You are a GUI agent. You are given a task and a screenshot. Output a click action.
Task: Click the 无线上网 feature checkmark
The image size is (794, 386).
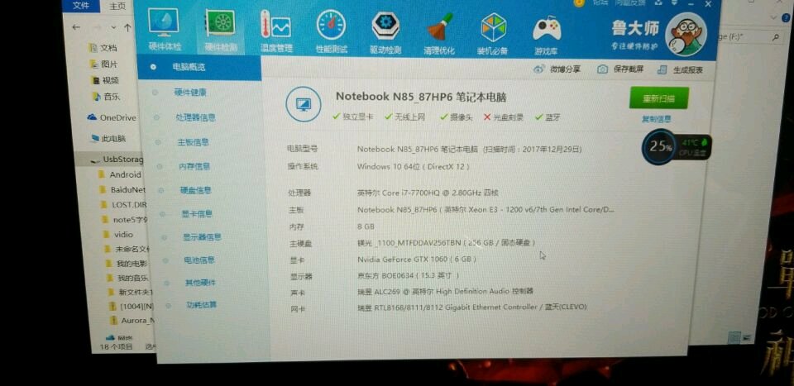pos(404,117)
